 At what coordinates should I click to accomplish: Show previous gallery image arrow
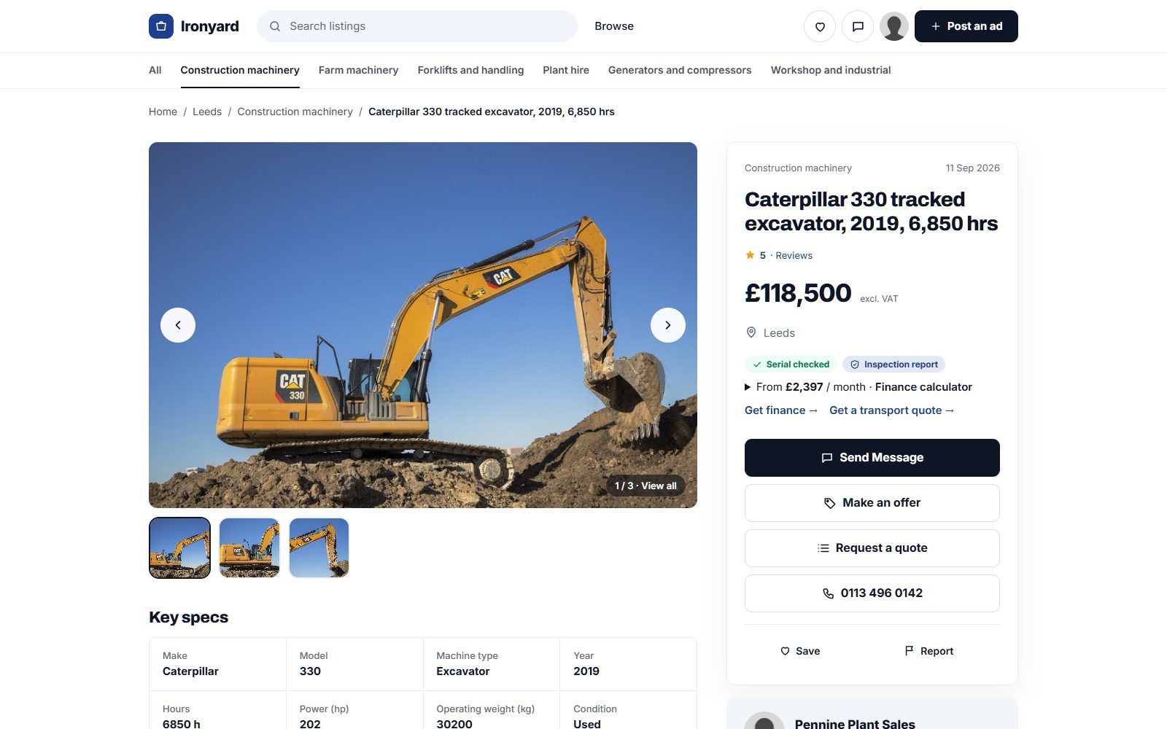(178, 325)
